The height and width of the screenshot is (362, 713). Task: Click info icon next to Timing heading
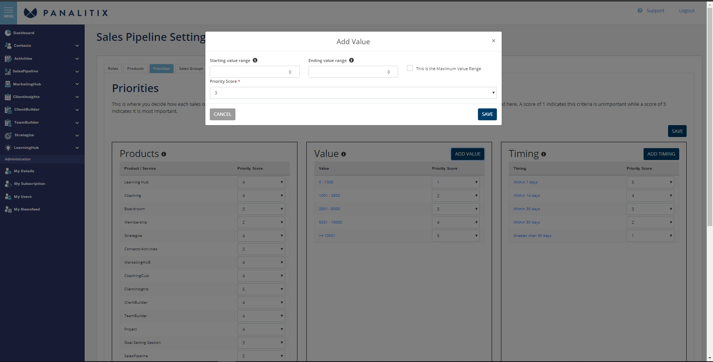[544, 154]
